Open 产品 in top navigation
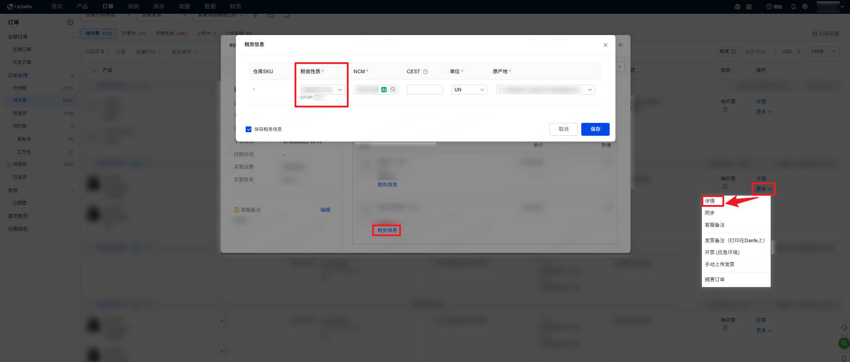Viewport: 850px width, 362px height. [82, 7]
